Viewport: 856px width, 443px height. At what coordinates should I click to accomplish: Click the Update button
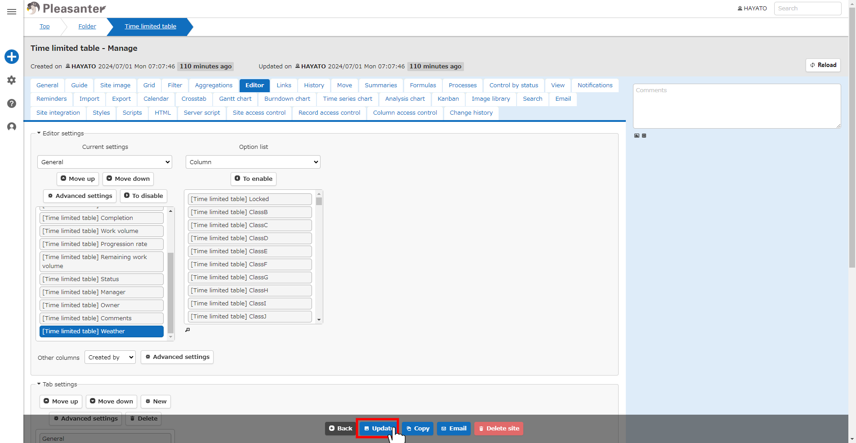378,429
